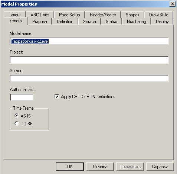Select the Numbering tab
This screenshot has width=177, height=174.
tap(137, 22)
